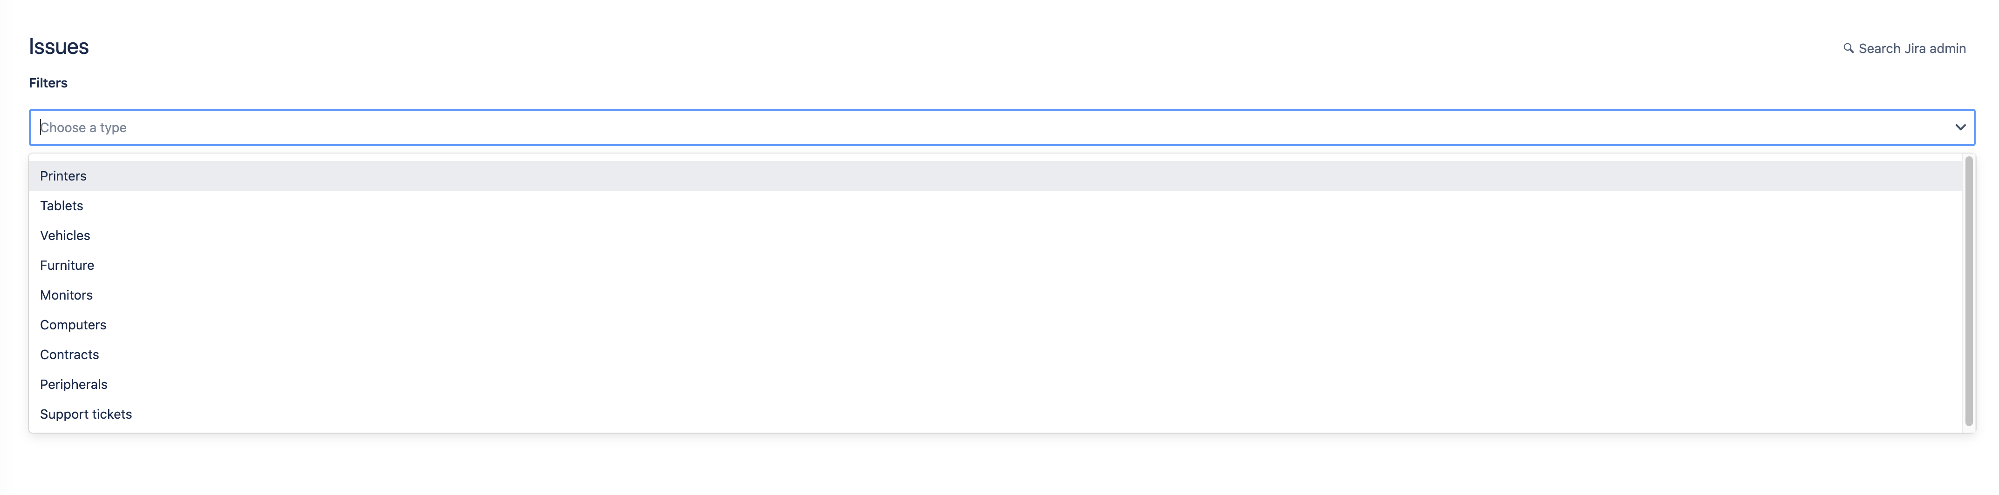Click the entry listed directly below Monitors
The image size is (1999, 495).
coord(996,325)
